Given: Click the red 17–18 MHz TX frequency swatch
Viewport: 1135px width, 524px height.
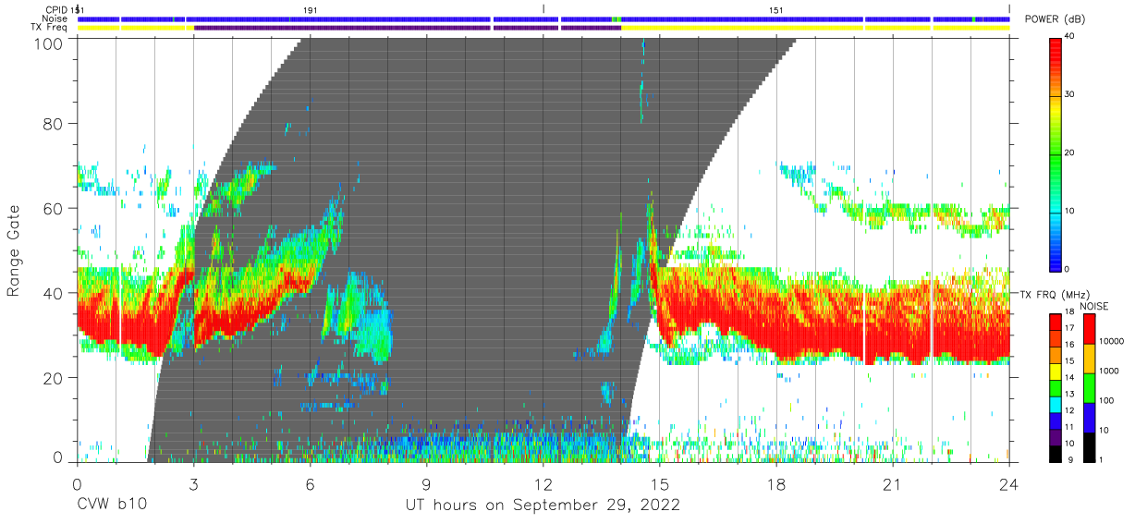Looking at the screenshot, I should point(1056,323).
